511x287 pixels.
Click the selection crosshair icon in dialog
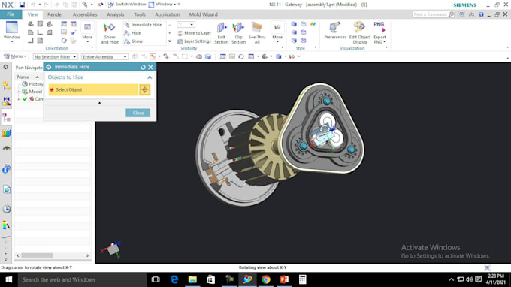(145, 90)
